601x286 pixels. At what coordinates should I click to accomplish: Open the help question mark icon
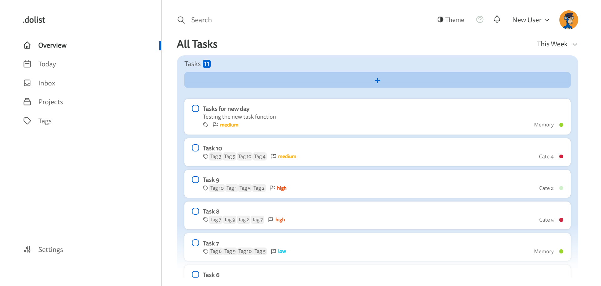pos(480,20)
